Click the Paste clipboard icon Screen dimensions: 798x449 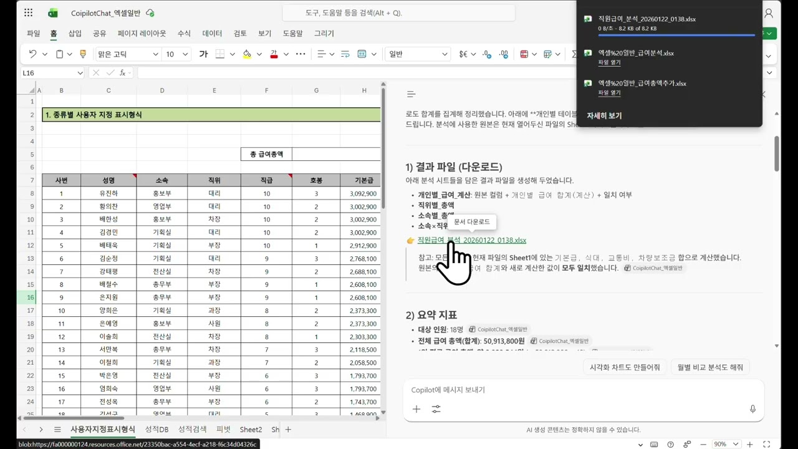point(59,54)
